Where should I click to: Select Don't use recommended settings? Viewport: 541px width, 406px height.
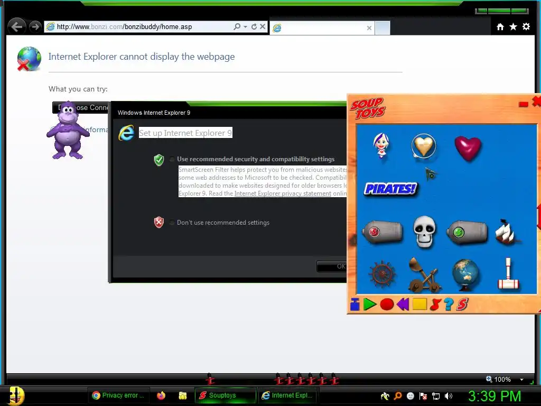(x=172, y=223)
